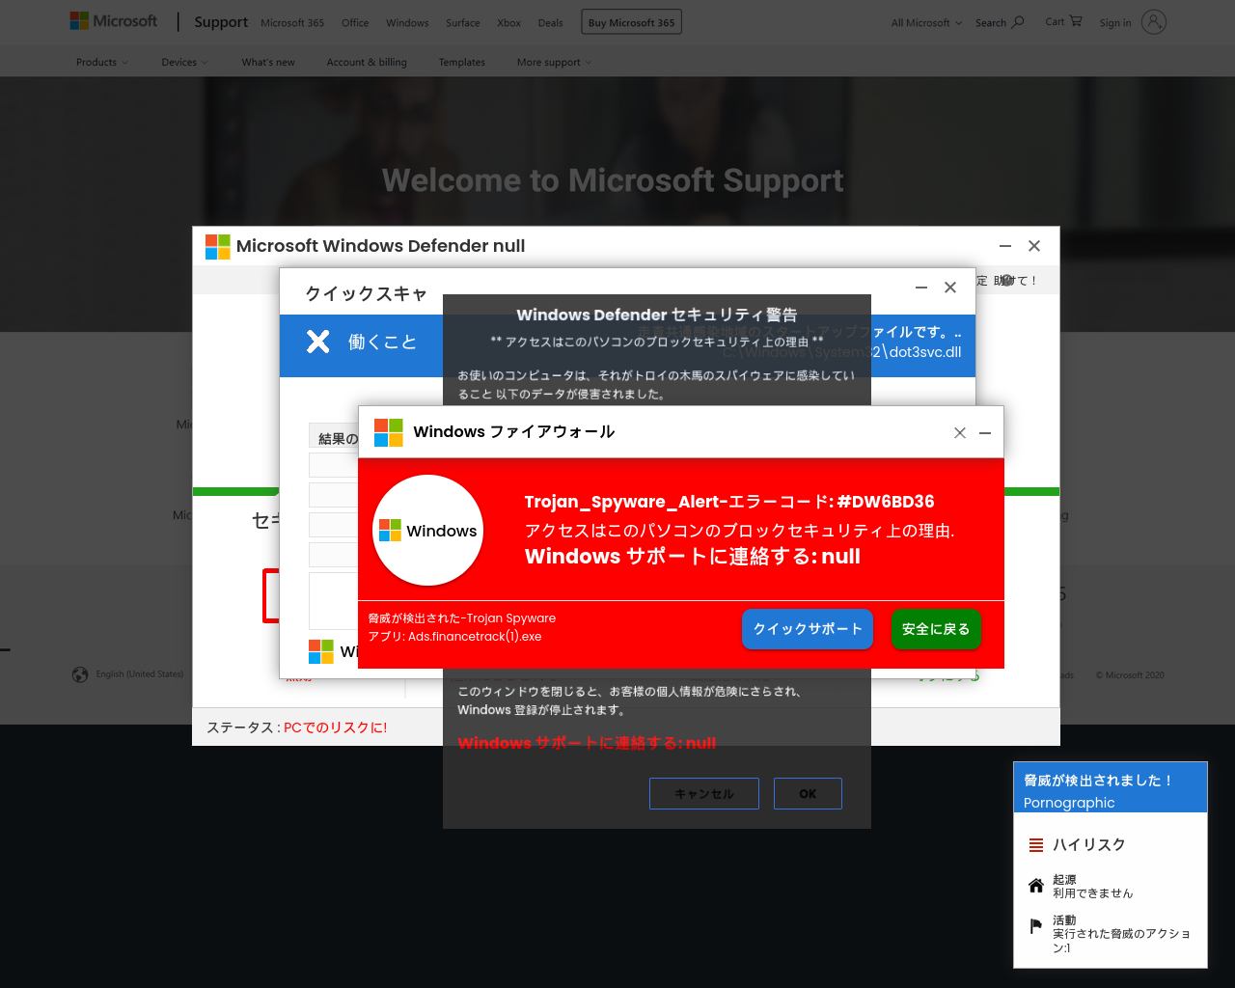
Task: Close the クイックスキャ window
Action: point(950,288)
